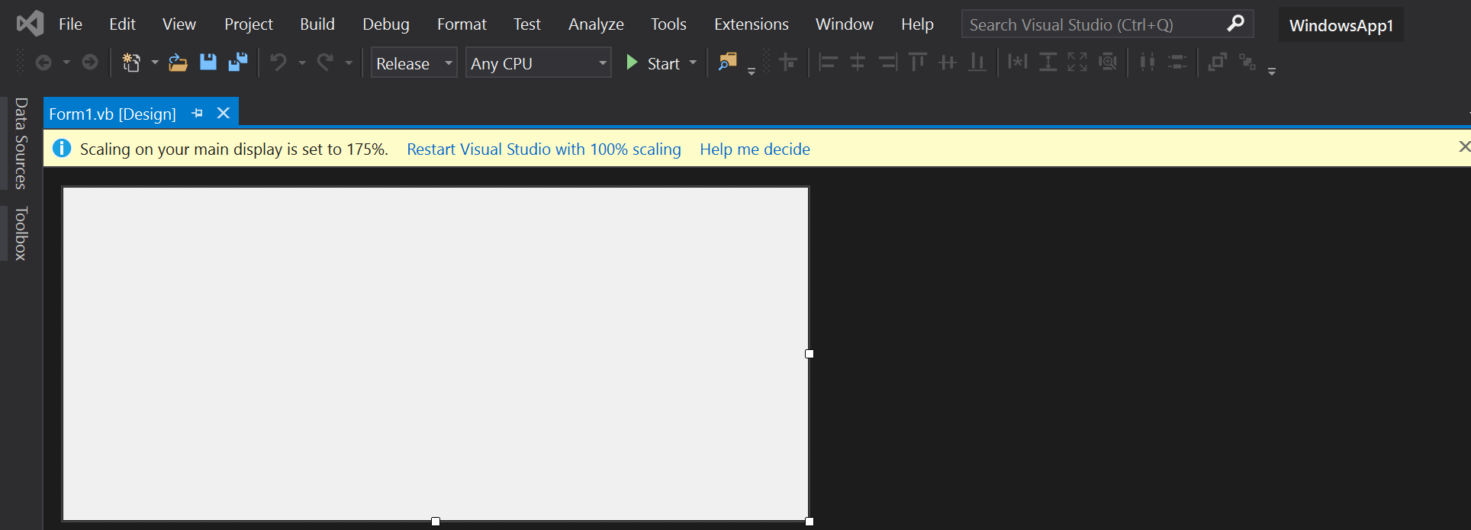Expand the New Item dropdown arrow
Image resolution: width=1471 pixels, height=530 pixels.
pos(155,63)
